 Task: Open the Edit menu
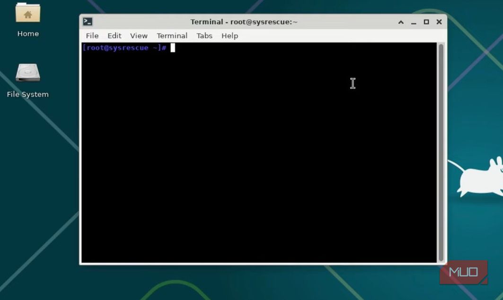tap(114, 35)
